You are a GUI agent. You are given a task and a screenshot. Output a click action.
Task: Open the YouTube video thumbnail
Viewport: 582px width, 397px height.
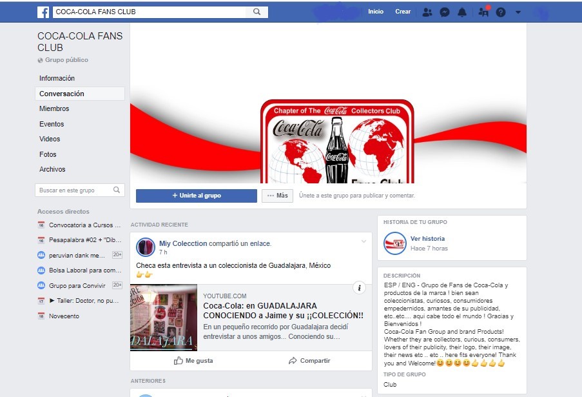tap(163, 318)
